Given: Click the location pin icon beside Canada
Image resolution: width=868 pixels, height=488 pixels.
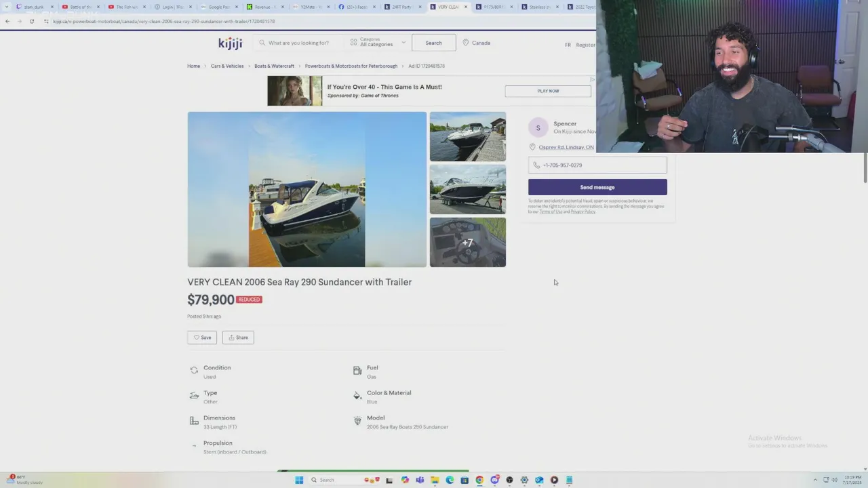Looking at the screenshot, I should pos(466,43).
